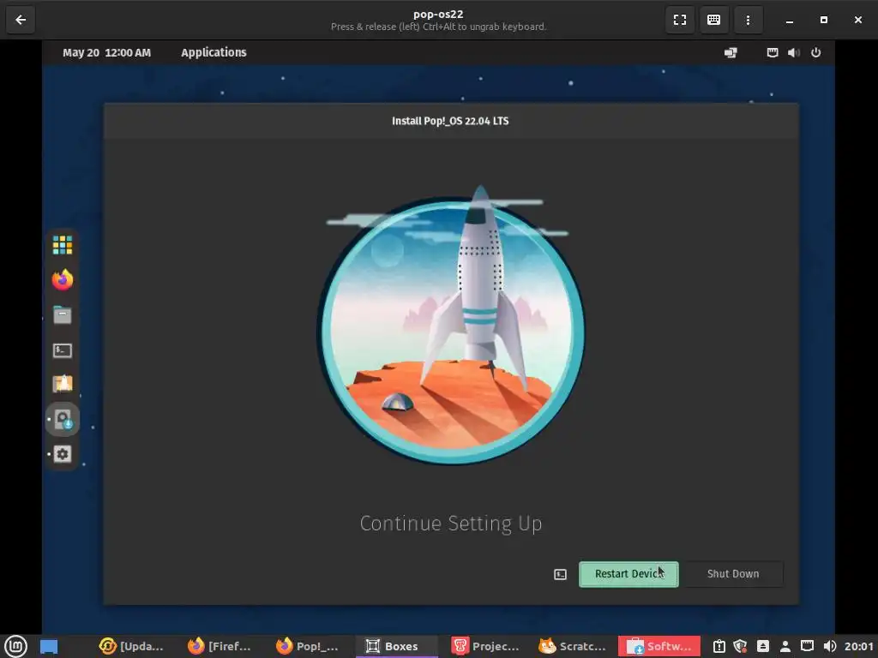Viewport: 878px width, 658px height.
Task: Click the update notification tray icon
Action: pyautogui.click(x=719, y=647)
